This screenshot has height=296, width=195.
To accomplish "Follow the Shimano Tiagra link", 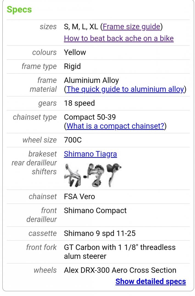I will point(90,154).
